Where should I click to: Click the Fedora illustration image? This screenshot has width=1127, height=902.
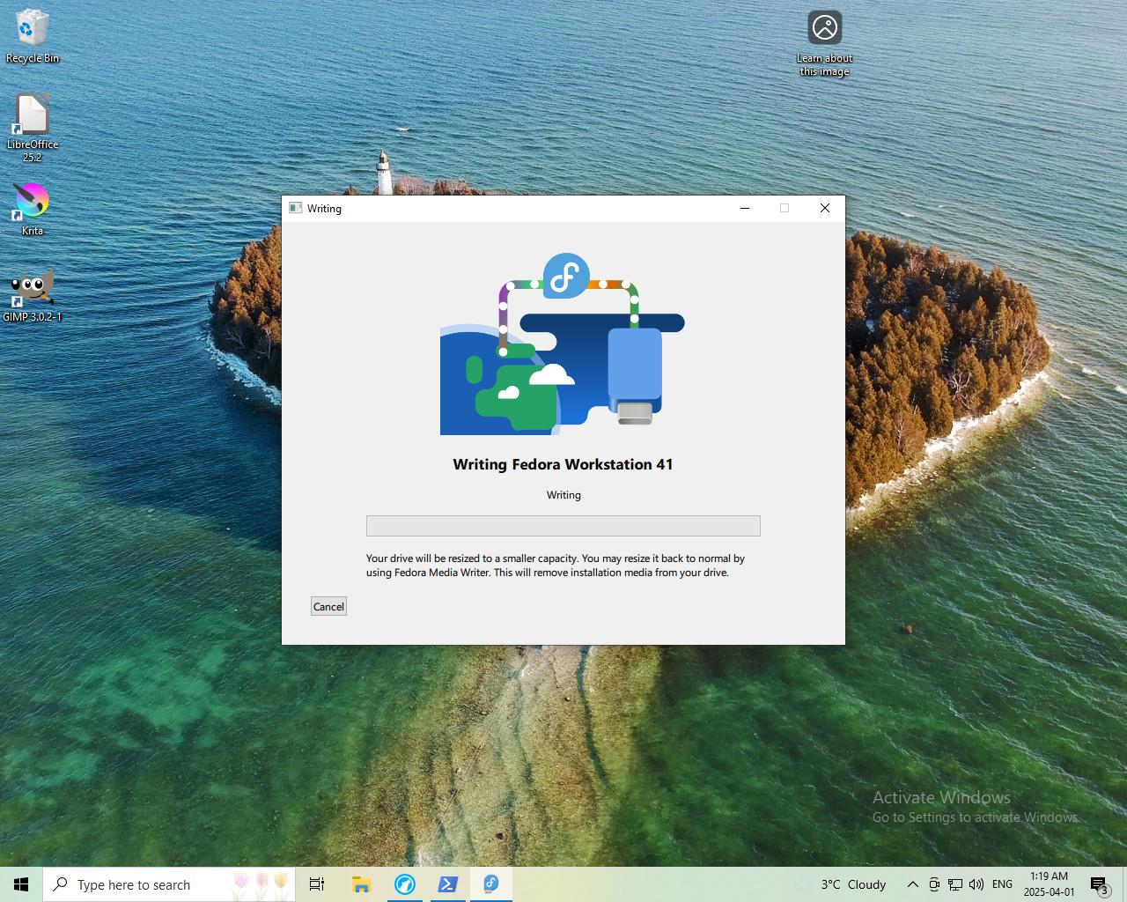563,344
